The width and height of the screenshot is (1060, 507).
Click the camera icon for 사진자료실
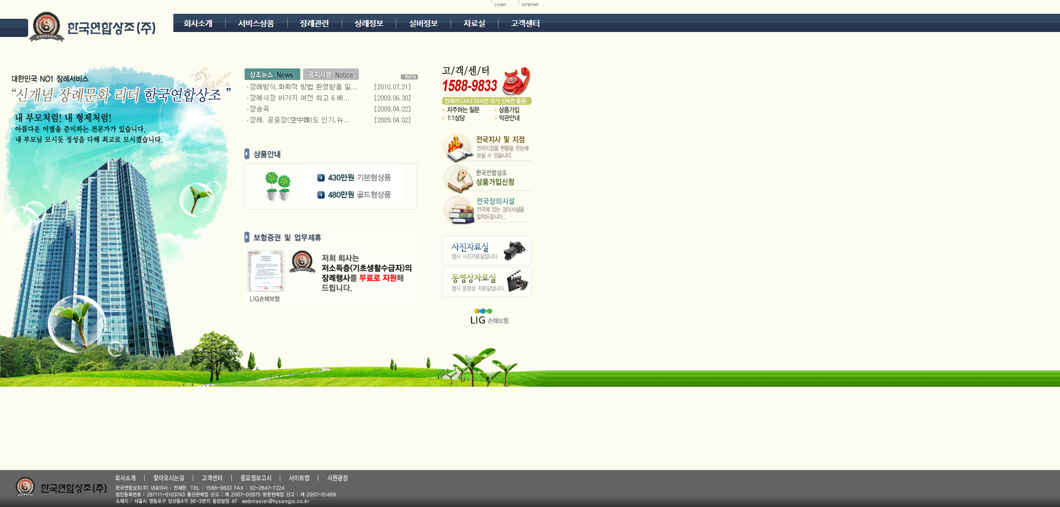coord(515,250)
